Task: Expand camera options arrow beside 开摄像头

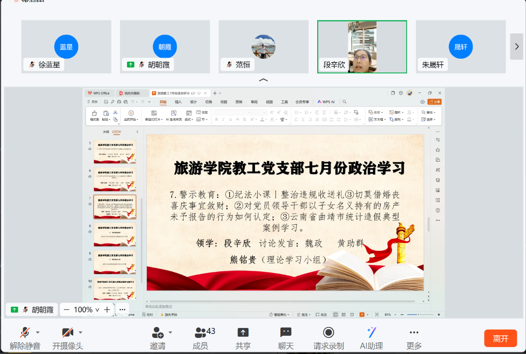Action: coord(80,333)
